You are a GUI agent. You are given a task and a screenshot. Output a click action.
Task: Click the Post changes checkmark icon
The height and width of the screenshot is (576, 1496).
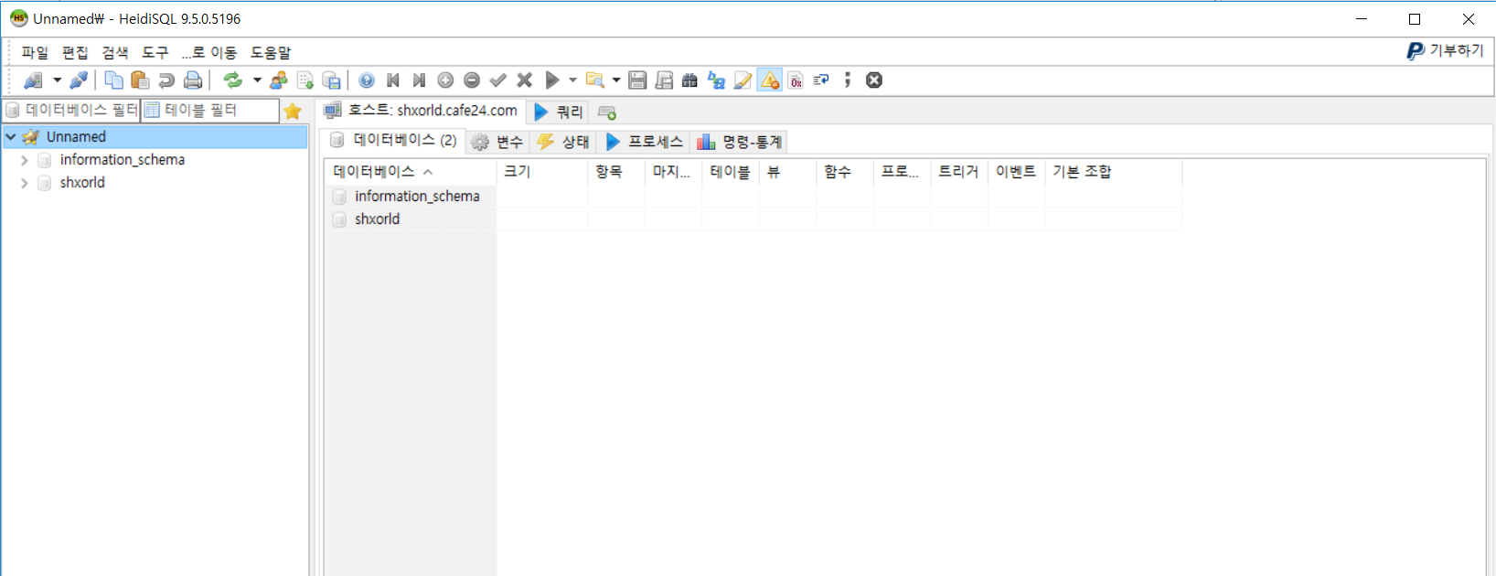coord(498,80)
